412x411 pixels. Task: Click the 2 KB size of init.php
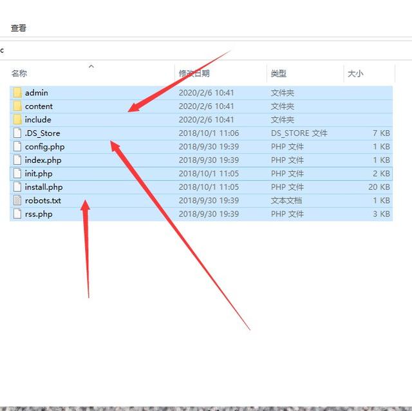[381, 174]
